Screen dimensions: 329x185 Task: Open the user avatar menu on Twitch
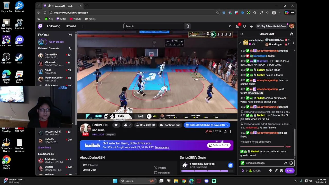[292, 26]
